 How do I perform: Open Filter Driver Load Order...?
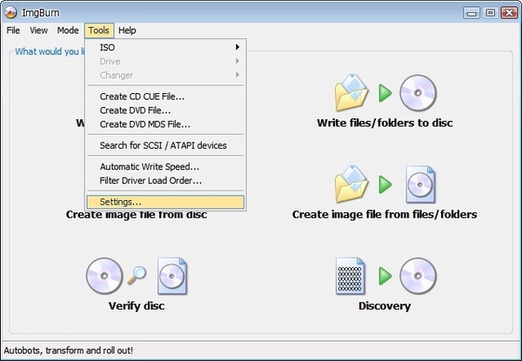pyautogui.click(x=166, y=180)
